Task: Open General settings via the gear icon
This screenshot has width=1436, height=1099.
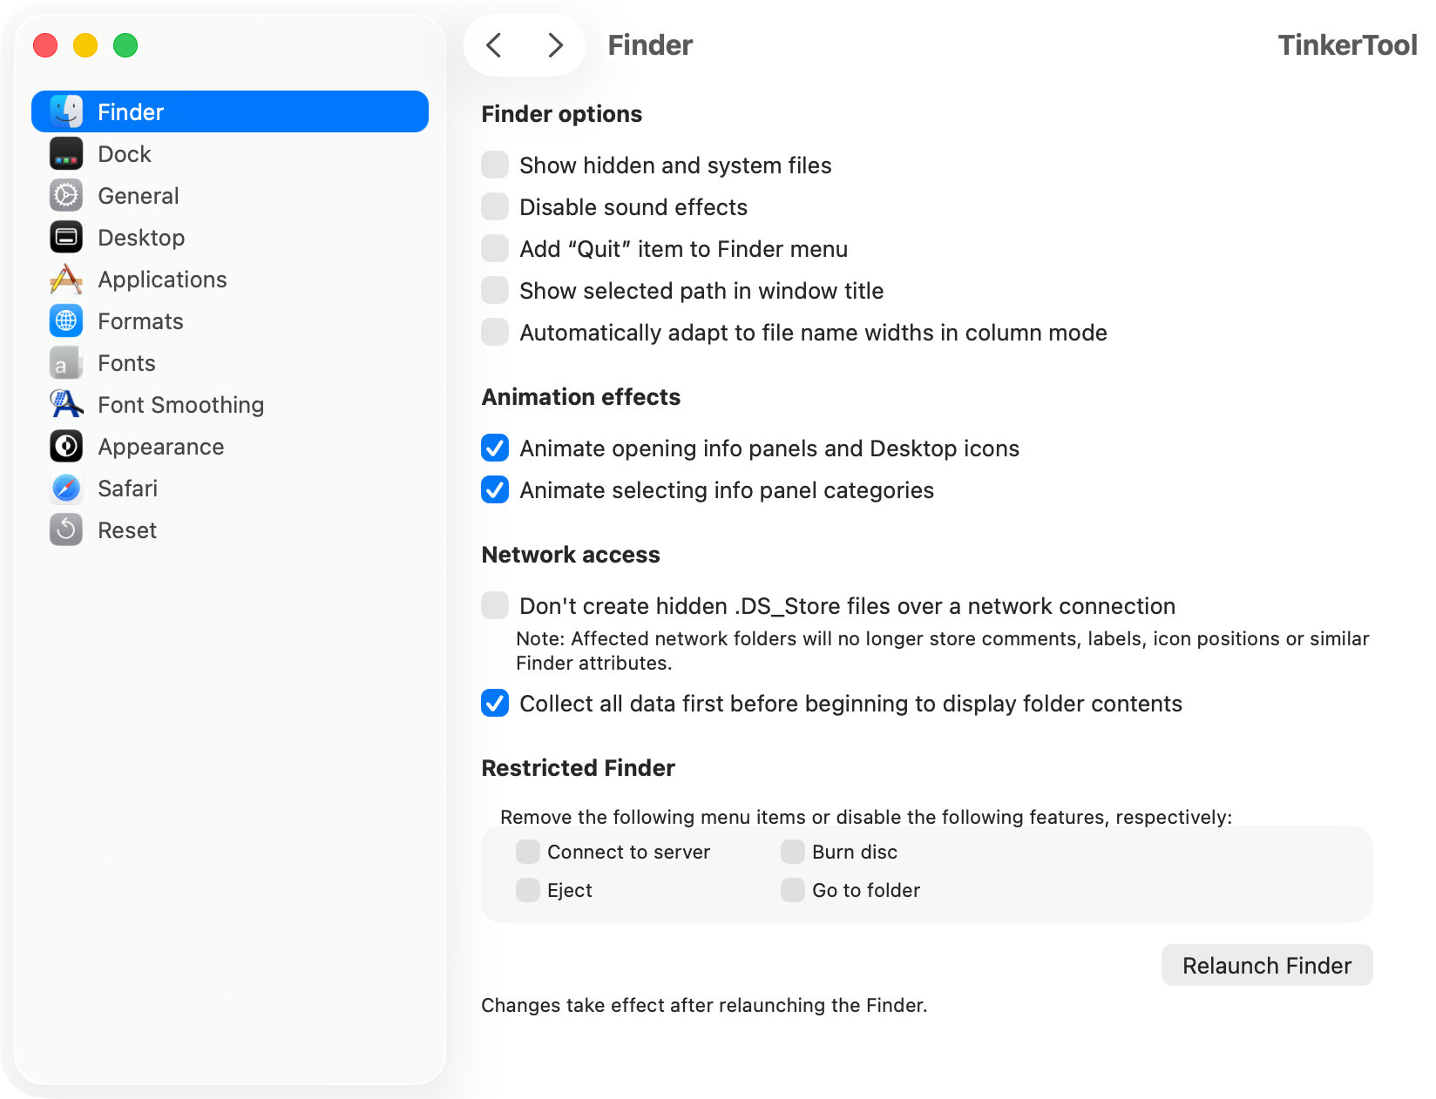Action: (65, 195)
